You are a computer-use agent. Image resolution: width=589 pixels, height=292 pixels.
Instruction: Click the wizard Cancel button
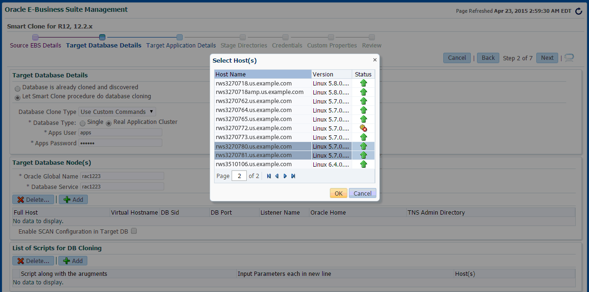point(457,58)
